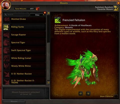The image size is (120, 104).
Task: Rotate the mount model right
Action: click(x=88, y=93)
